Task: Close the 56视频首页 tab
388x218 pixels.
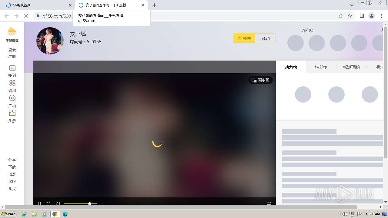Action: pyautogui.click(x=70, y=5)
